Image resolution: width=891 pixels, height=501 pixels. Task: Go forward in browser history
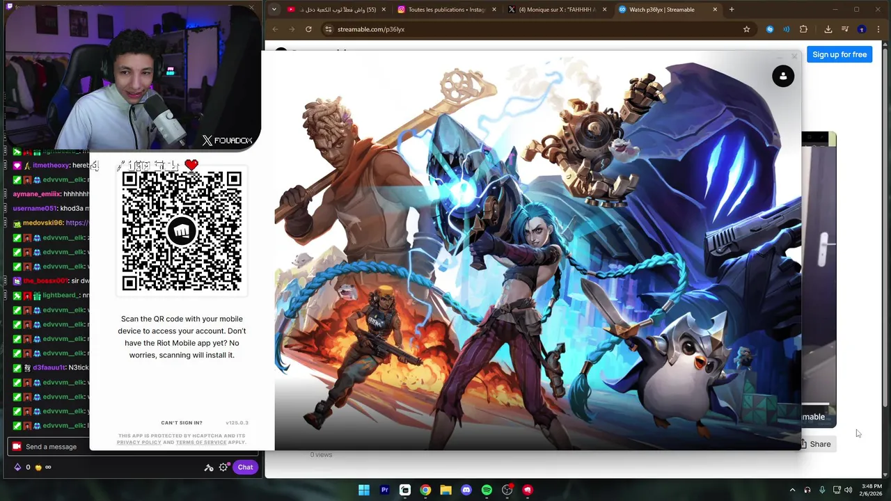tap(292, 29)
